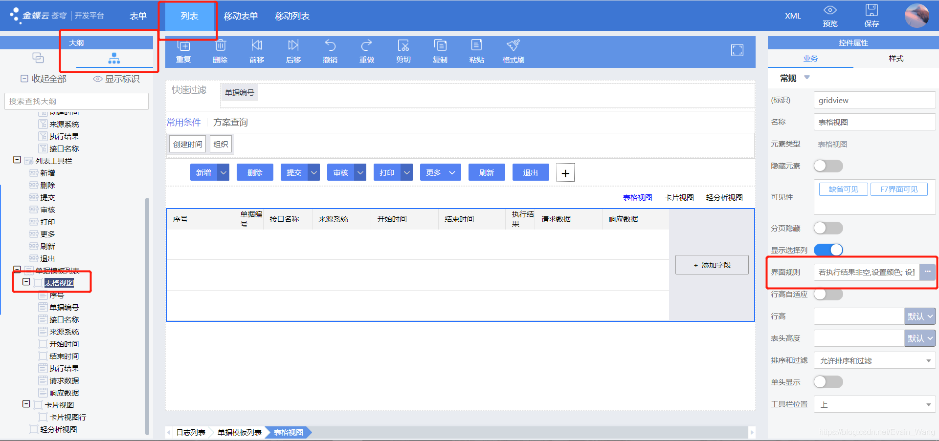Click the 格式刷 format painter icon
939x441 pixels.
pos(513,45)
